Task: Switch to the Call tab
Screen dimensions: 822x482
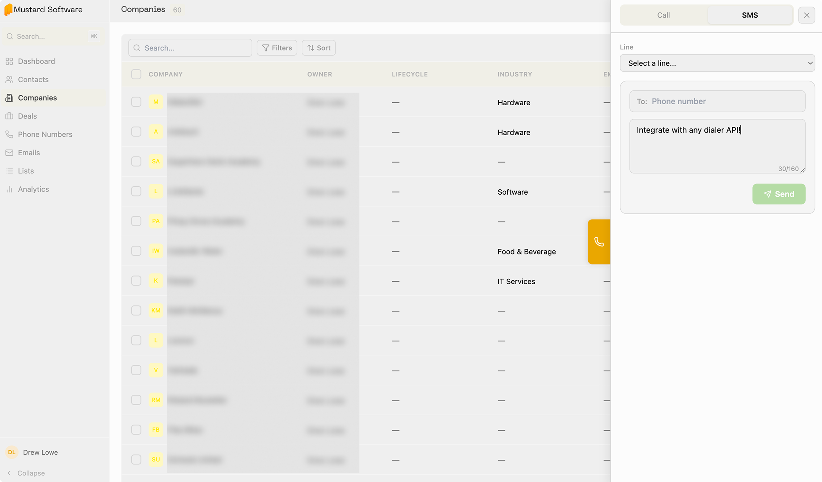Action: [x=663, y=15]
